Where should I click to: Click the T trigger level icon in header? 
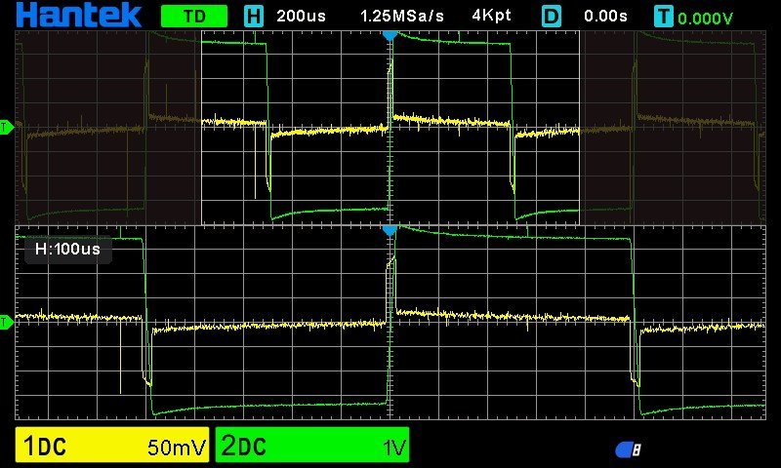coord(665,16)
